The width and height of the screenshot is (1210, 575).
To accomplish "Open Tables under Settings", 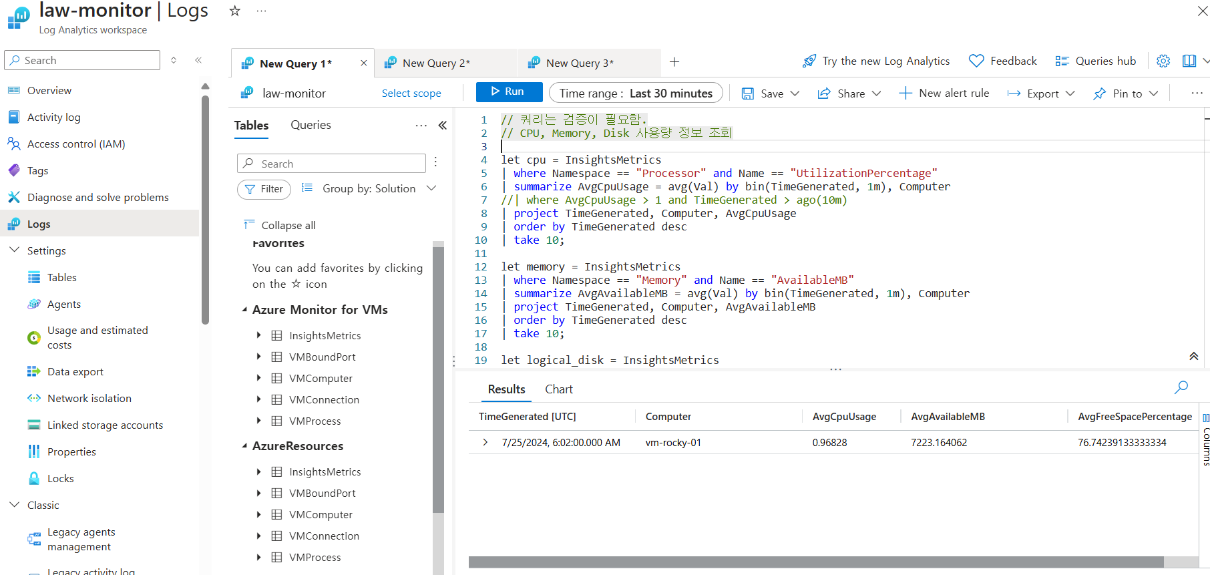I will (61, 278).
